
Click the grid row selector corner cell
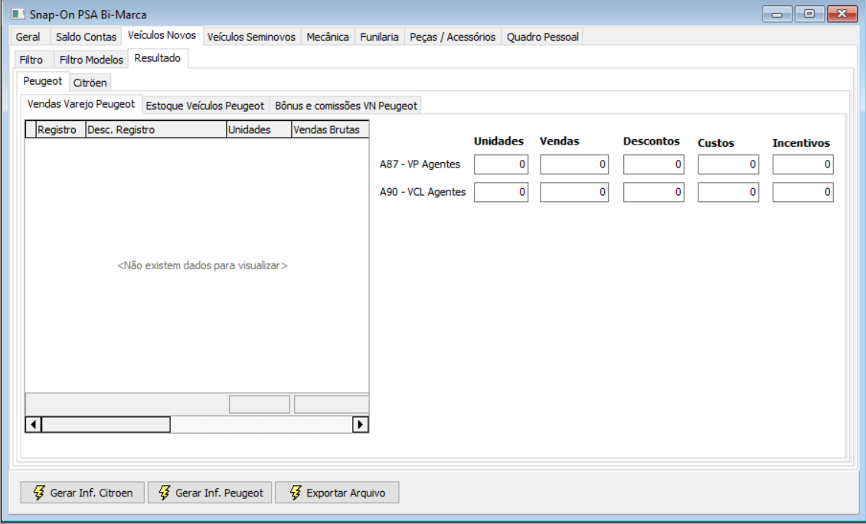pyautogui.click(x=31, y=129)
